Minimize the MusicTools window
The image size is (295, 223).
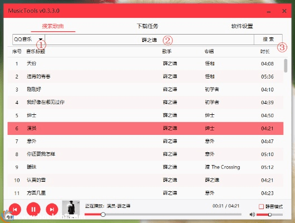coord(269,12)
